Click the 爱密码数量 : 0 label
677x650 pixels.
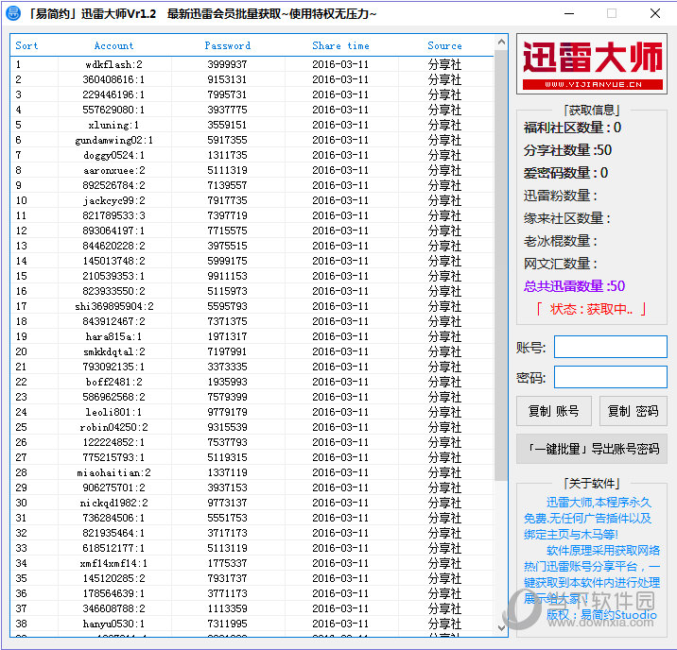point(566,173)
